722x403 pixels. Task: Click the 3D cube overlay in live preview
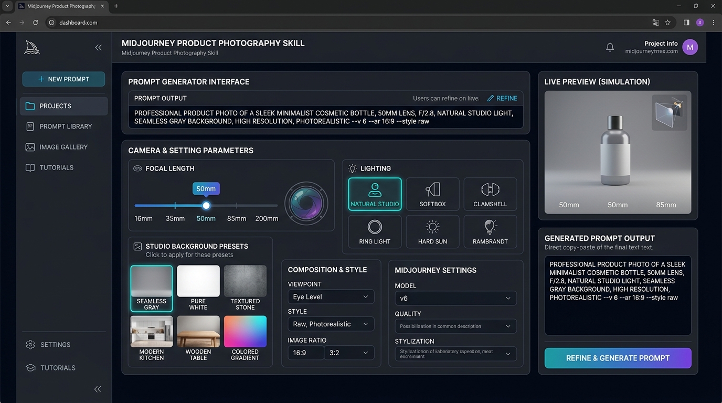pos(669,112)
